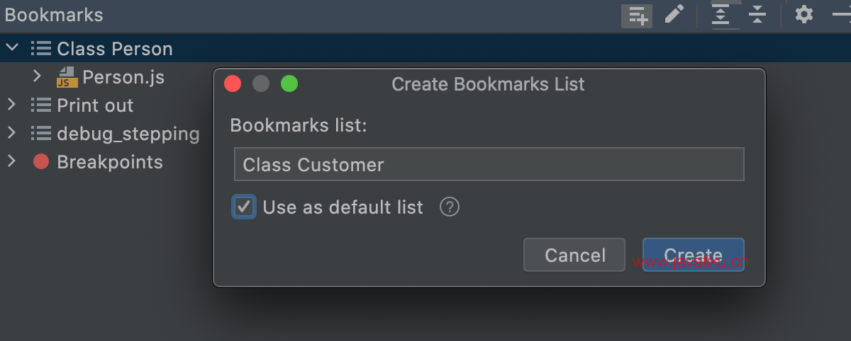Expand the debug_stepping list

11,133
